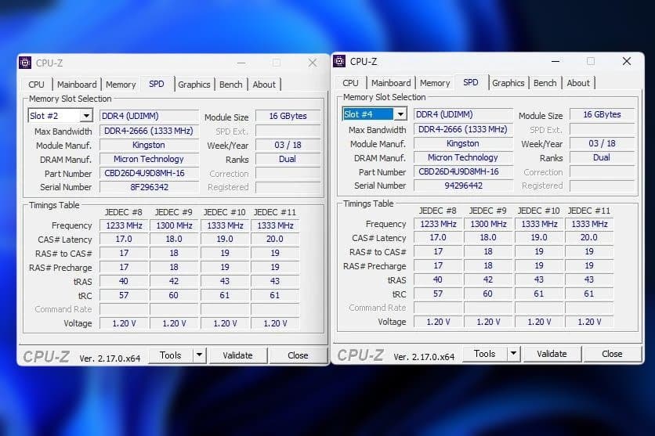Click DDR4 (UDIMM) field in left window
This screenshot has height=436, width=655.
click(x=149, y=116)
